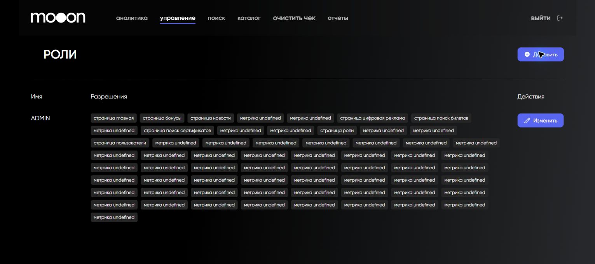Click the метрика undefined tag right after страница пользователи
The image size is (595, 264).
pyautogui.click(x=176, y=143)
